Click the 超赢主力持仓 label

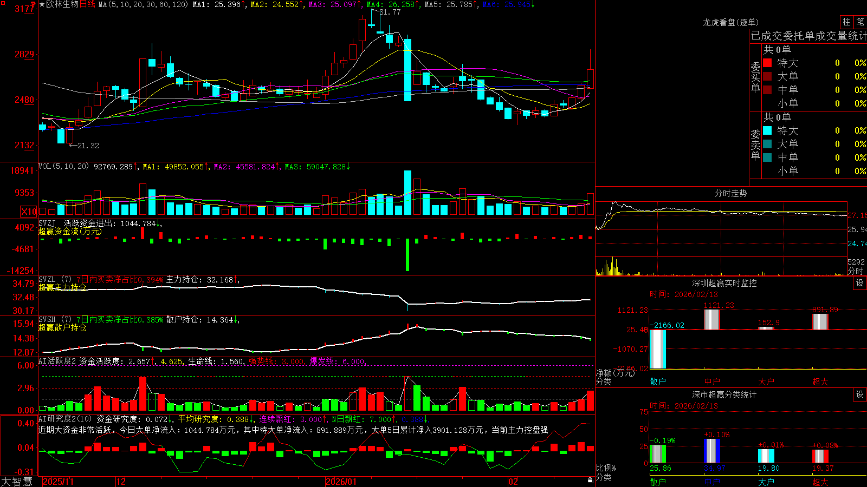click(62, 287)
